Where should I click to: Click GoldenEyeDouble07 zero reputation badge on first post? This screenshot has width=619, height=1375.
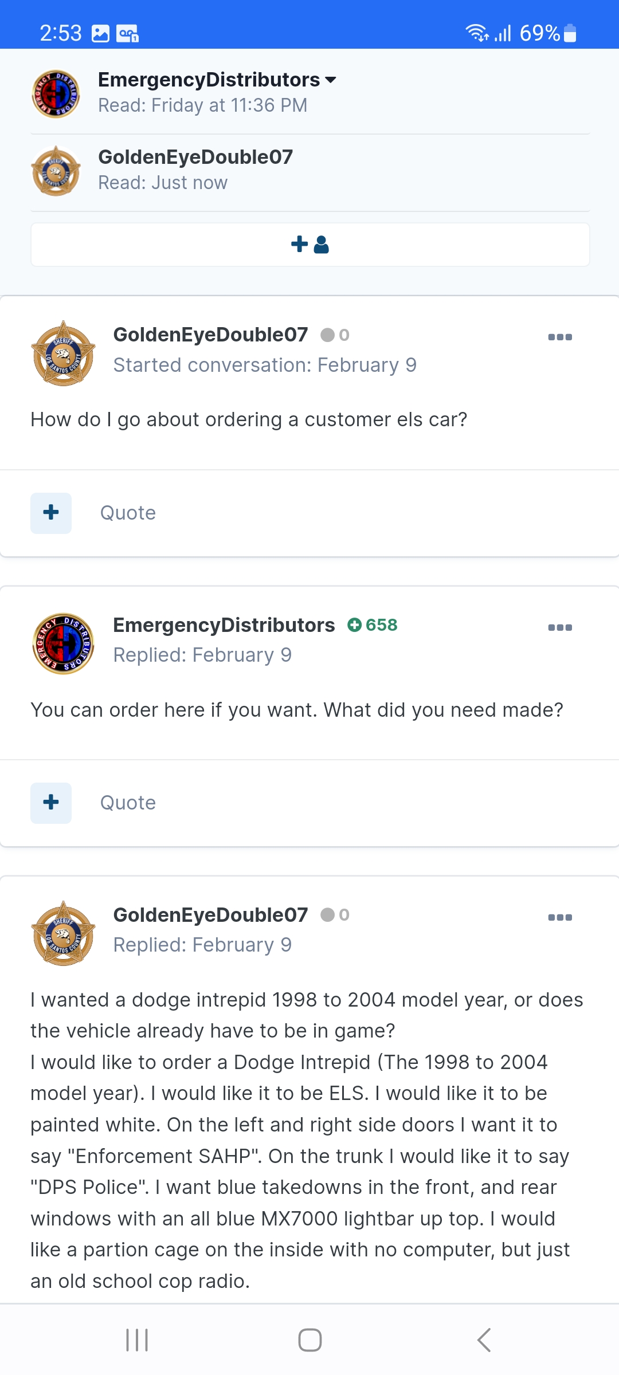pos(335,335)
